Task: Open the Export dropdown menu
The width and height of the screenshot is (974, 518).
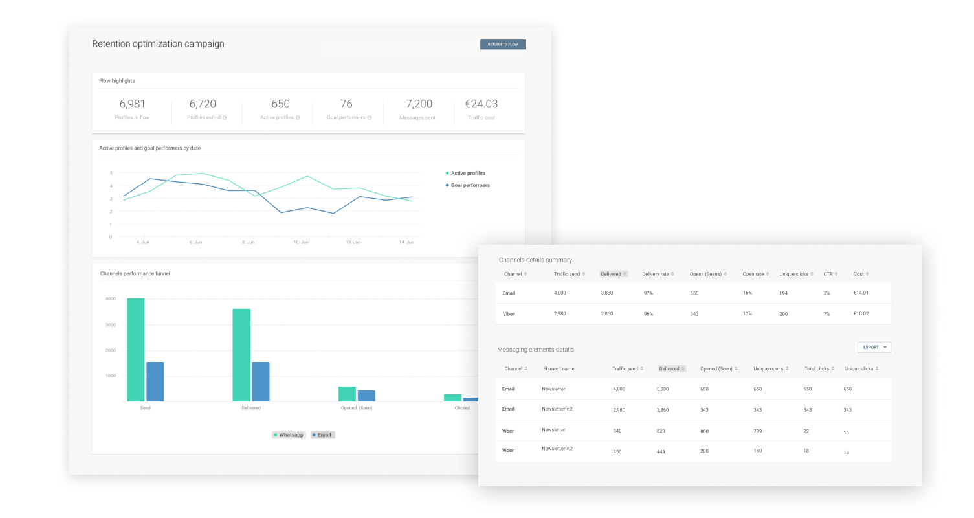Action: (x=874, y=347)
